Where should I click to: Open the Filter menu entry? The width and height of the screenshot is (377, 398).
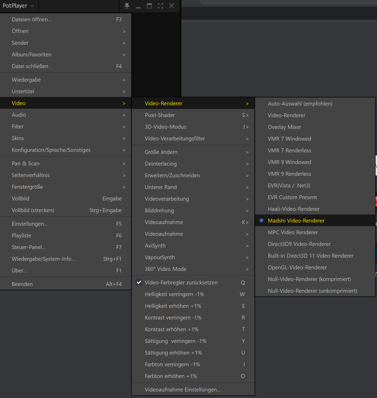pyautogui.click(x=66, y=126)
